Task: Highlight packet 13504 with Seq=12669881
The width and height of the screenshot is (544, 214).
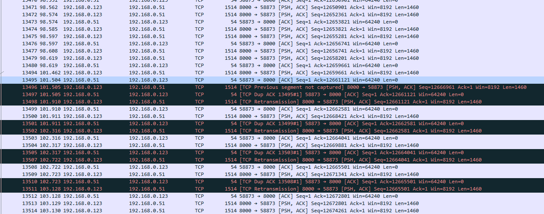Action: [273, 145]
